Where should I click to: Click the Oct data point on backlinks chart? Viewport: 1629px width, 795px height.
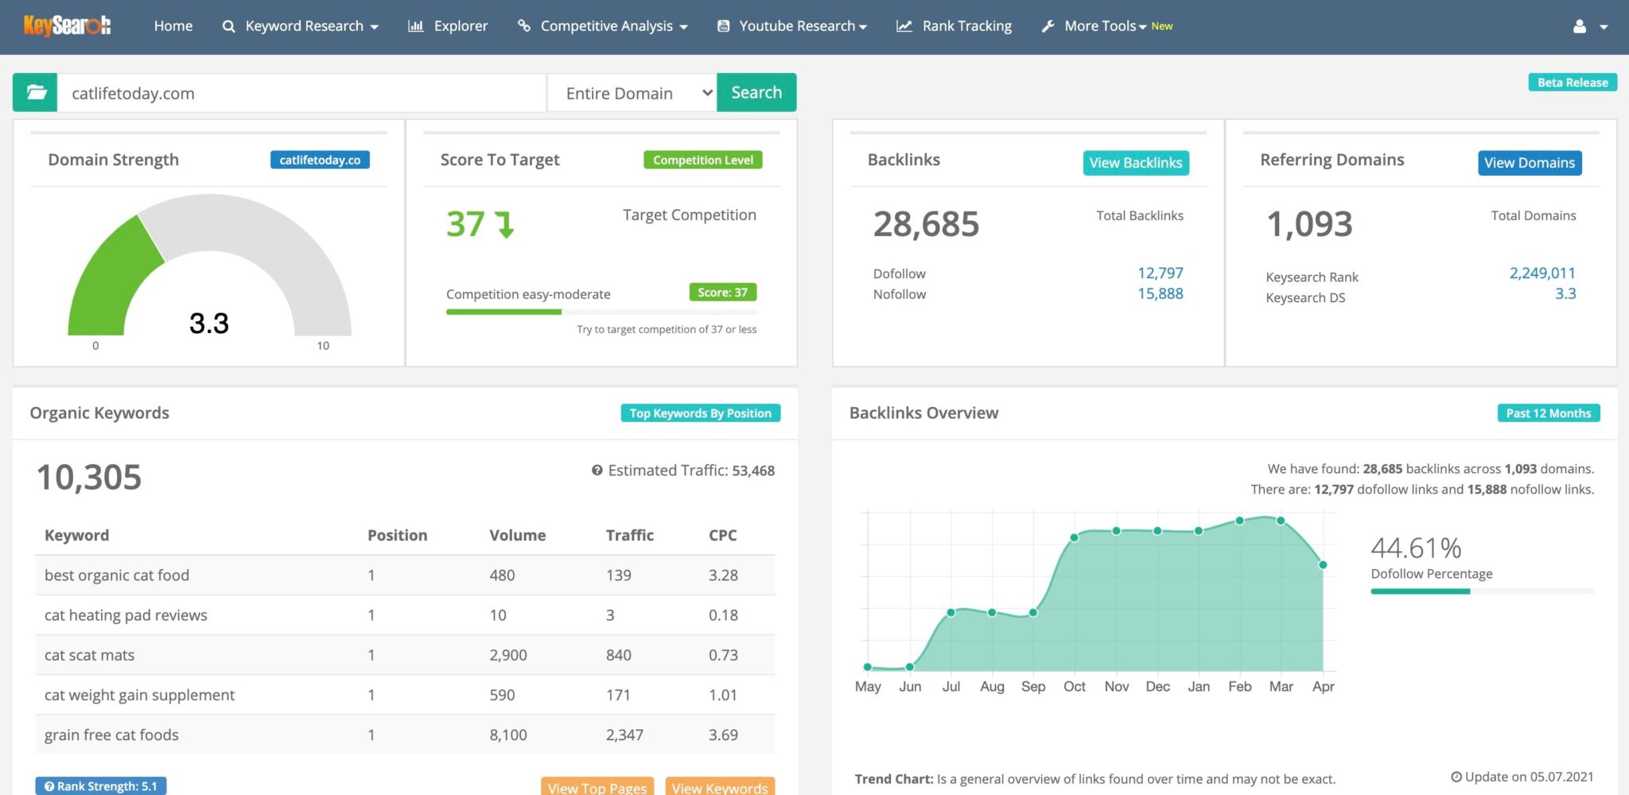point(1074,538)
